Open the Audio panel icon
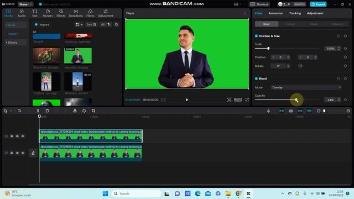This screenshot has height=199, width=354. pos(22,13)
